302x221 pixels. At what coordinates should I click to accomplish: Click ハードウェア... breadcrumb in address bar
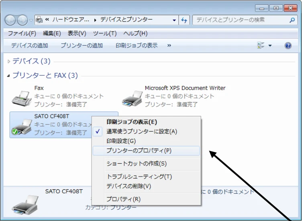(x=71, y=20)
